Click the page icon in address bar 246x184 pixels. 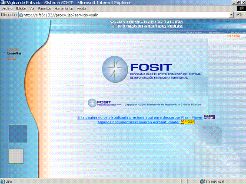[x=21, y=15]
